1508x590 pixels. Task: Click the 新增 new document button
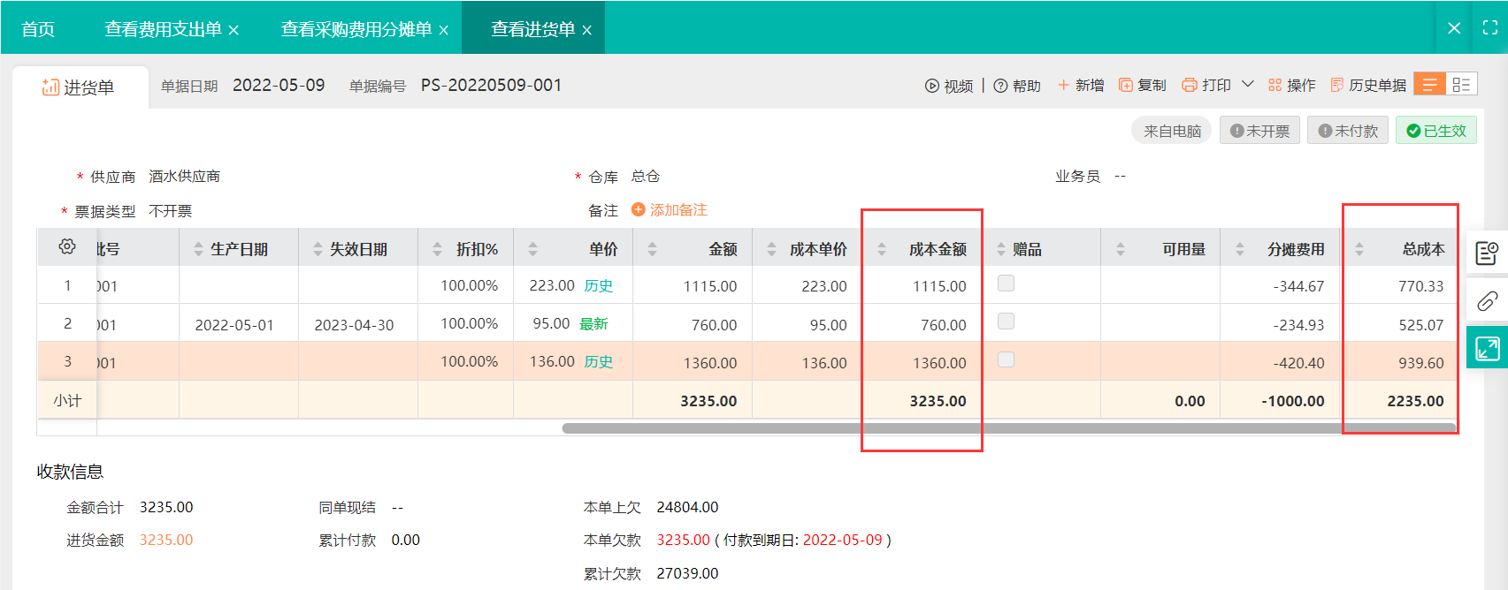point(1081,85)
